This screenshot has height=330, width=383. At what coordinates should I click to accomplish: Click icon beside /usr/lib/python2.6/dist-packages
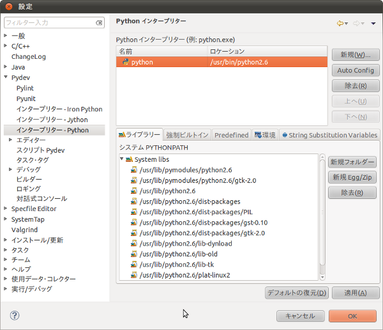[x=133, y=201]
